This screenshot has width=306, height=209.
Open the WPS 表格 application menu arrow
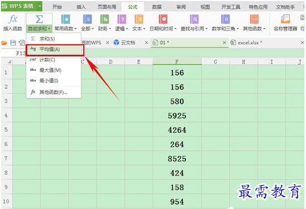[39, 6]
